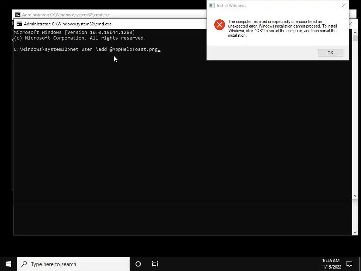Viewport: 361px width, 271px height.
Task: Open the front cmd.exe window system menu icon
Action: pos(19,24)
